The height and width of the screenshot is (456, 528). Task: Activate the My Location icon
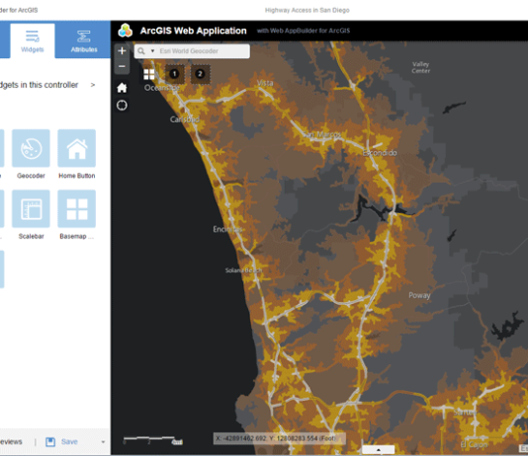click(122, 106)
